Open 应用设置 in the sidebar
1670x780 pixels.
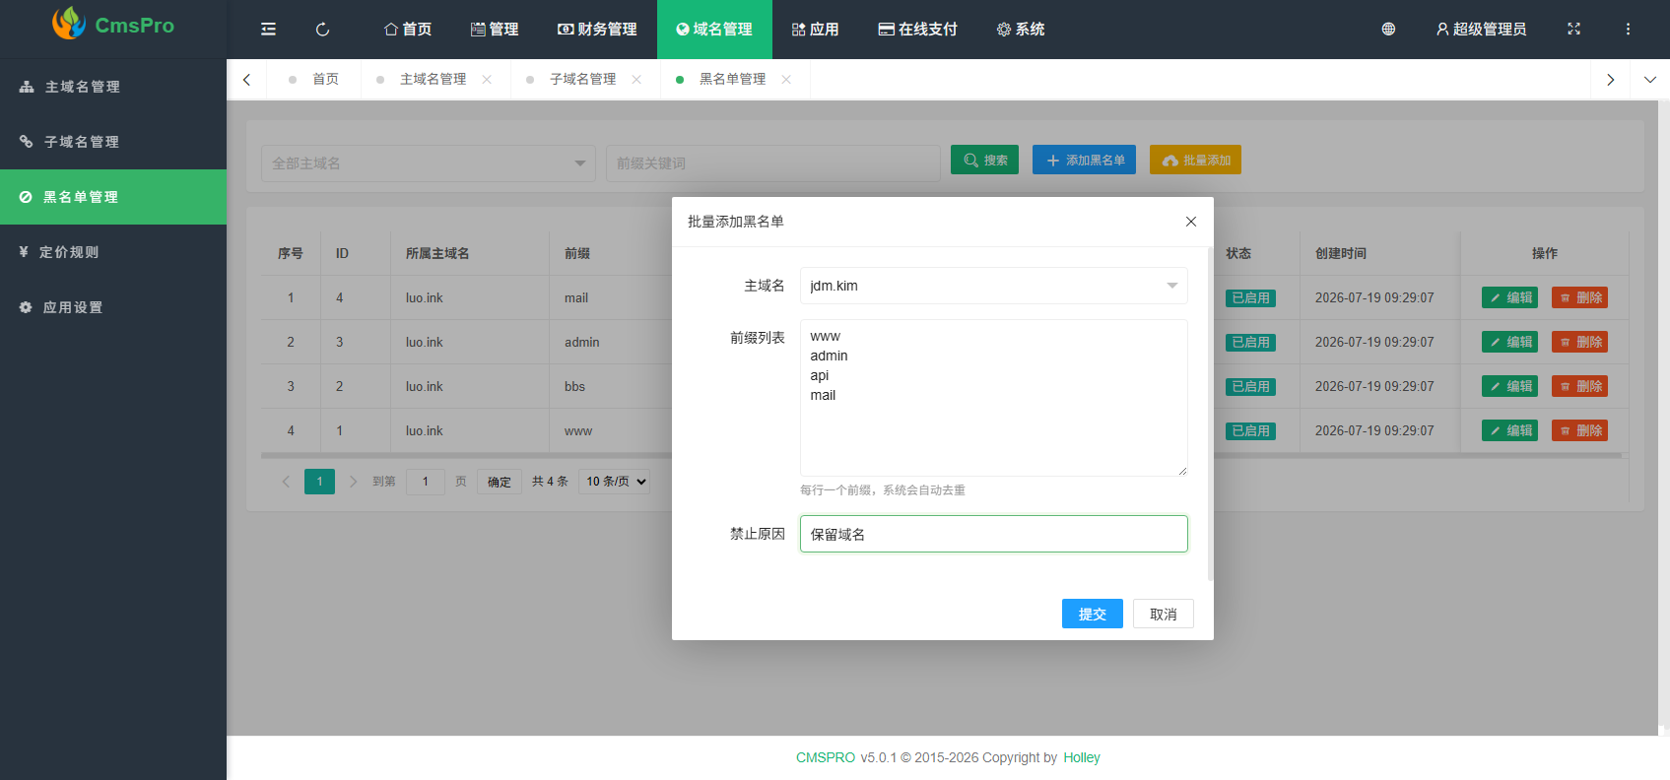pyautogui.click(x=113, y=307)
